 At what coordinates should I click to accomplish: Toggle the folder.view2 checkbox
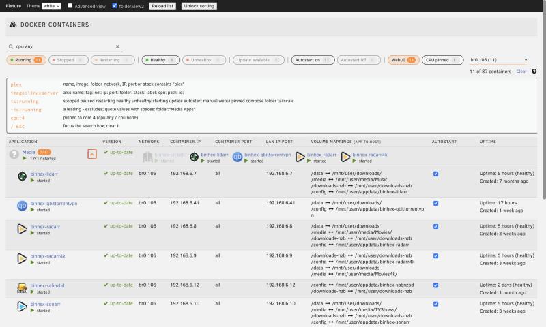[x=115, y=5]
